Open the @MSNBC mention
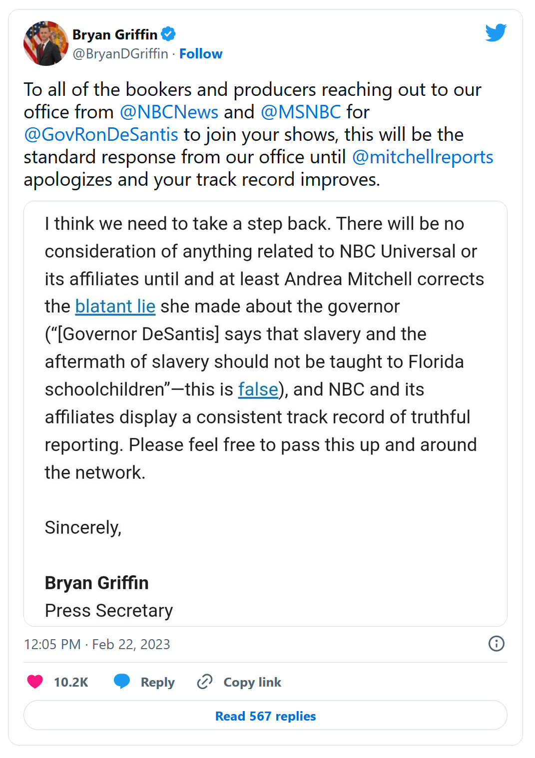Image resolution: width=535 pixels, height=758 pixels. (301, 112)
